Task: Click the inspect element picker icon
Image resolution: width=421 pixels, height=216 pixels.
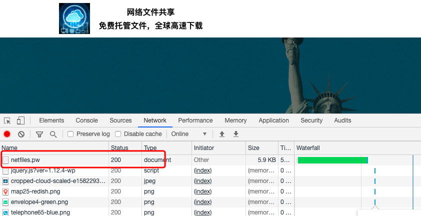Action: click(7, 120)
